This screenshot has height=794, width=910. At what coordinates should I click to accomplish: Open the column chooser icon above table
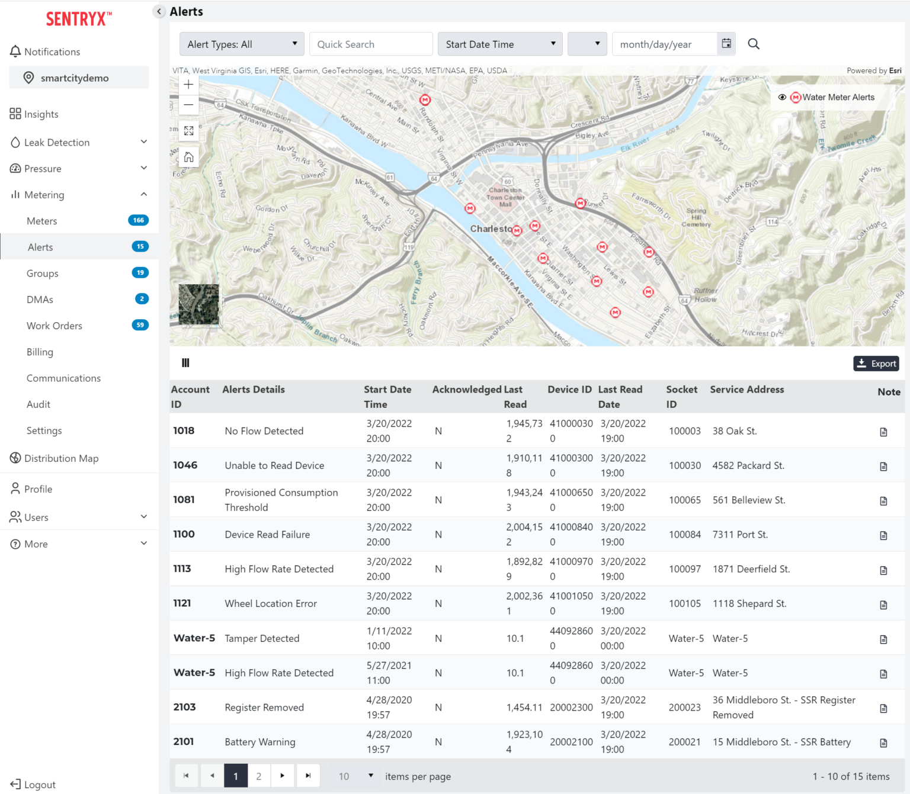[185, 363]
